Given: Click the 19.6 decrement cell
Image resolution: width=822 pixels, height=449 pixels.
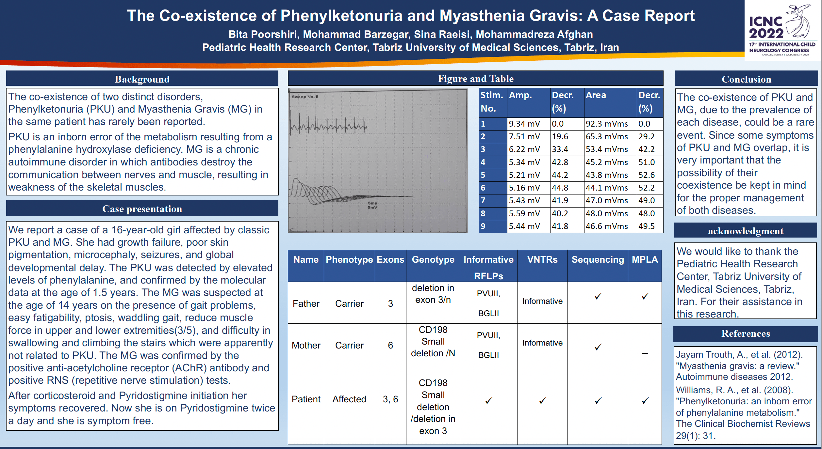Looking at the screenshot, I should point(567,136).
